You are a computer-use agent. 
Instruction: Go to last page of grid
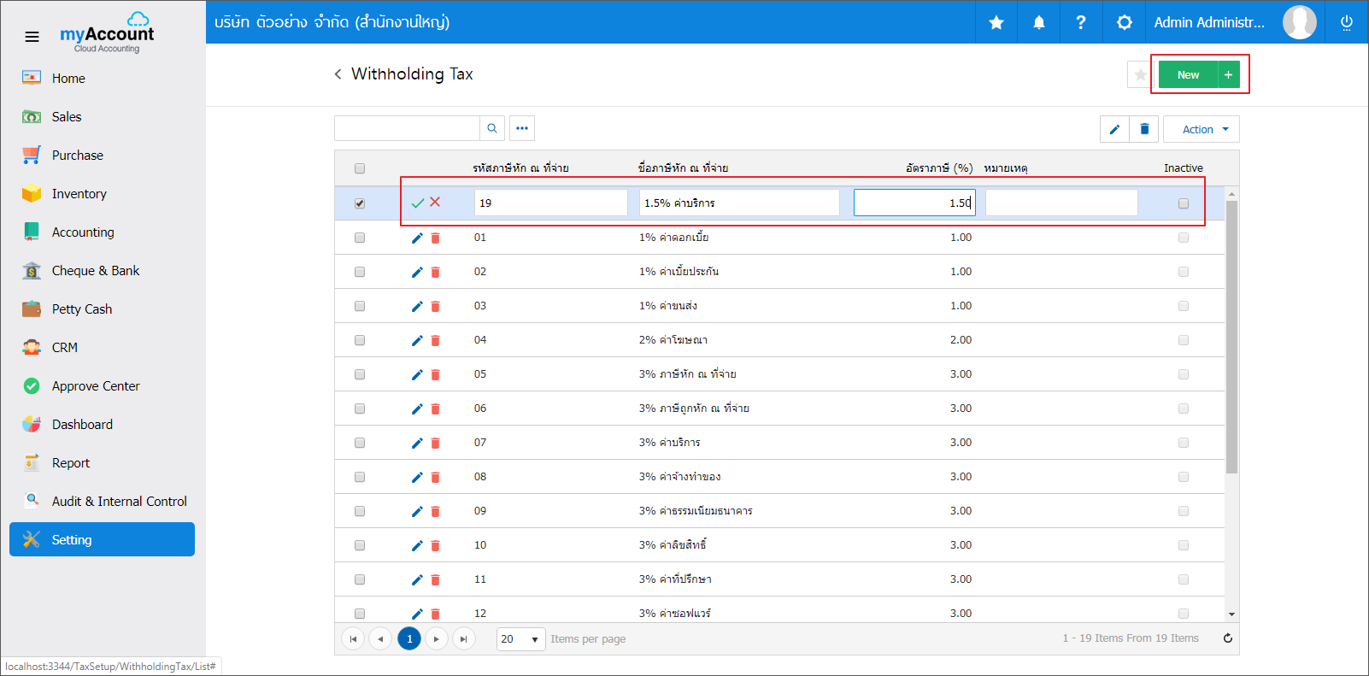(464, 638)
